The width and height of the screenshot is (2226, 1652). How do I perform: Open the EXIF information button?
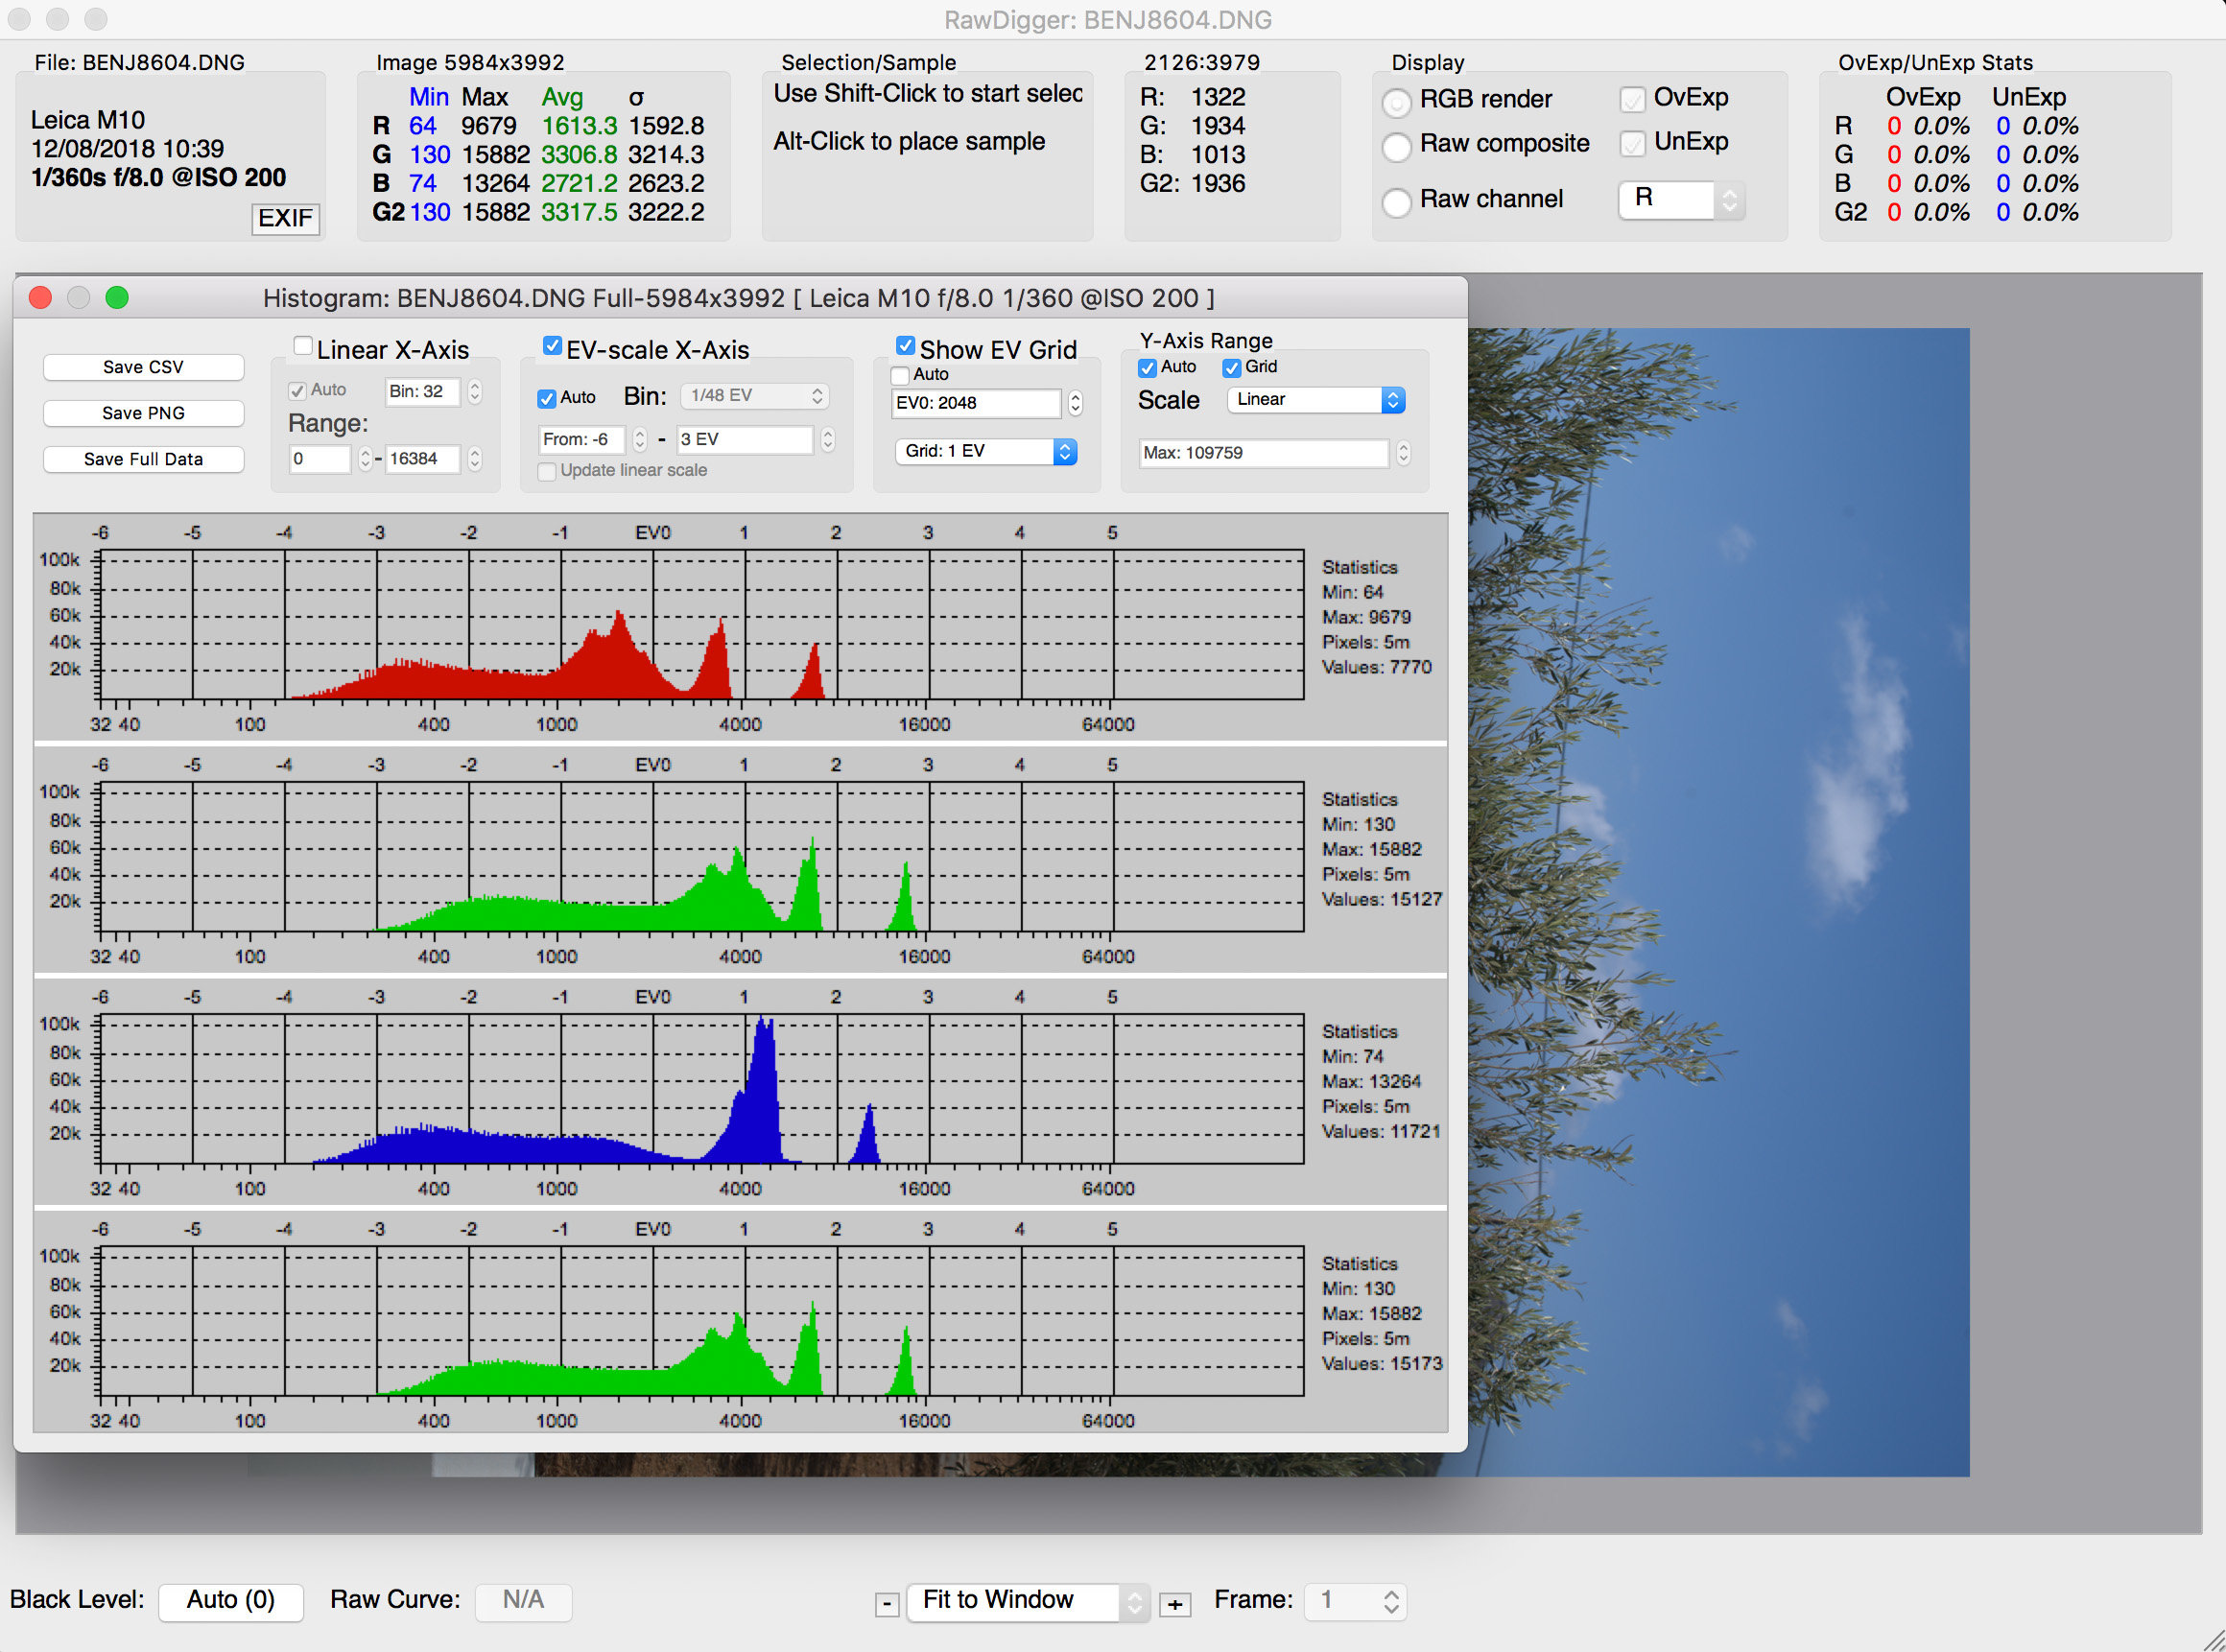pos(285,218)
